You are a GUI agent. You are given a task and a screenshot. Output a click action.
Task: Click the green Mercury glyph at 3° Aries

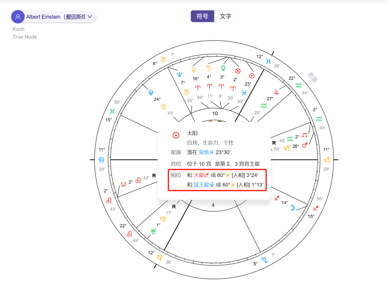click(x=223, y=68)
